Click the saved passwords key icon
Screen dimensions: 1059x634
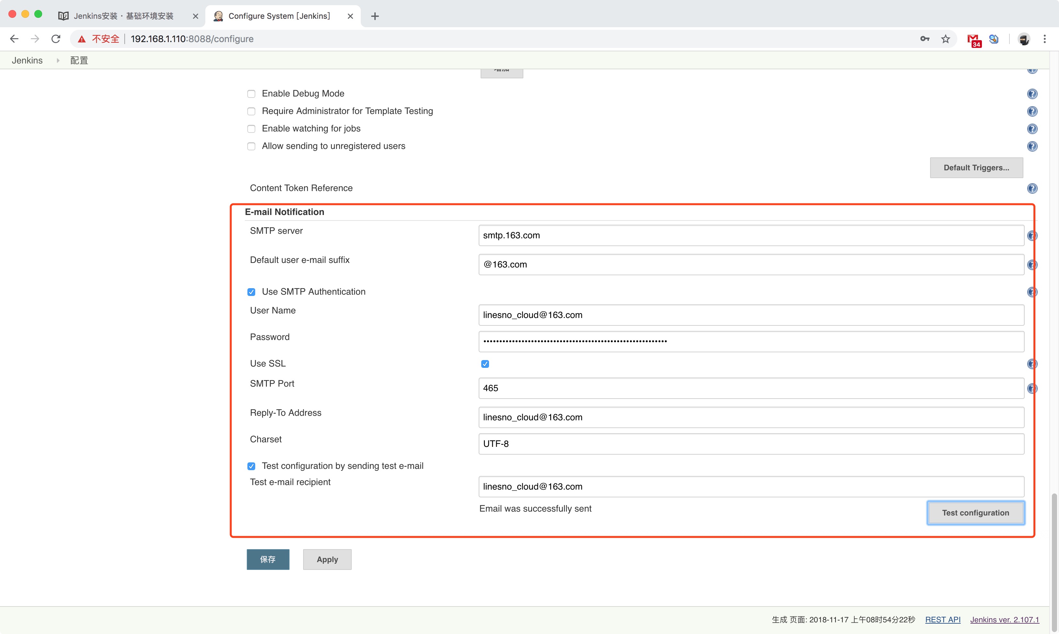(924, 39)
